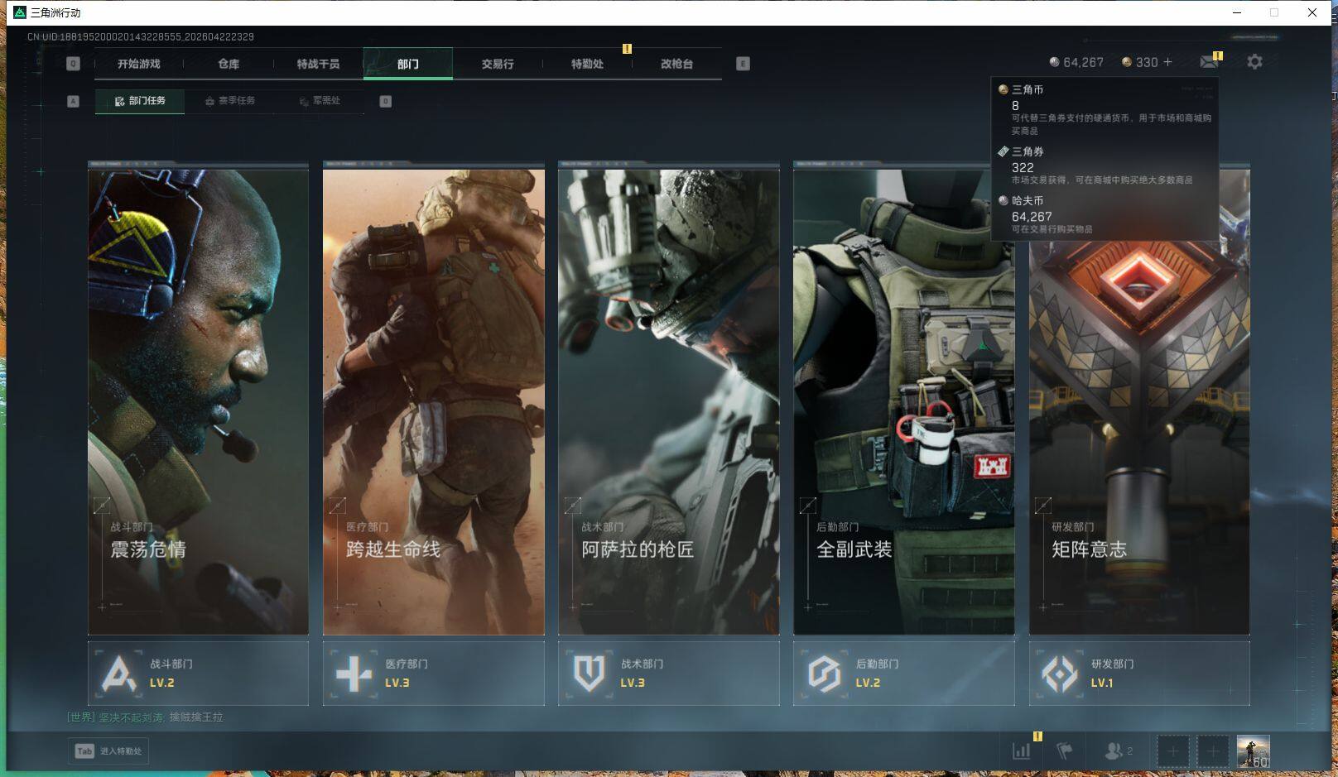Open the statistics bar chart icon
The image size is (1338, 777).
(x=1022, y=751)
